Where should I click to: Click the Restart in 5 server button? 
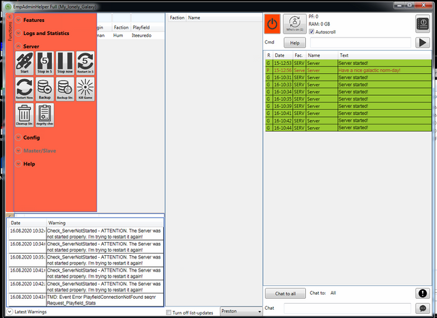click(x=85, y=63)
